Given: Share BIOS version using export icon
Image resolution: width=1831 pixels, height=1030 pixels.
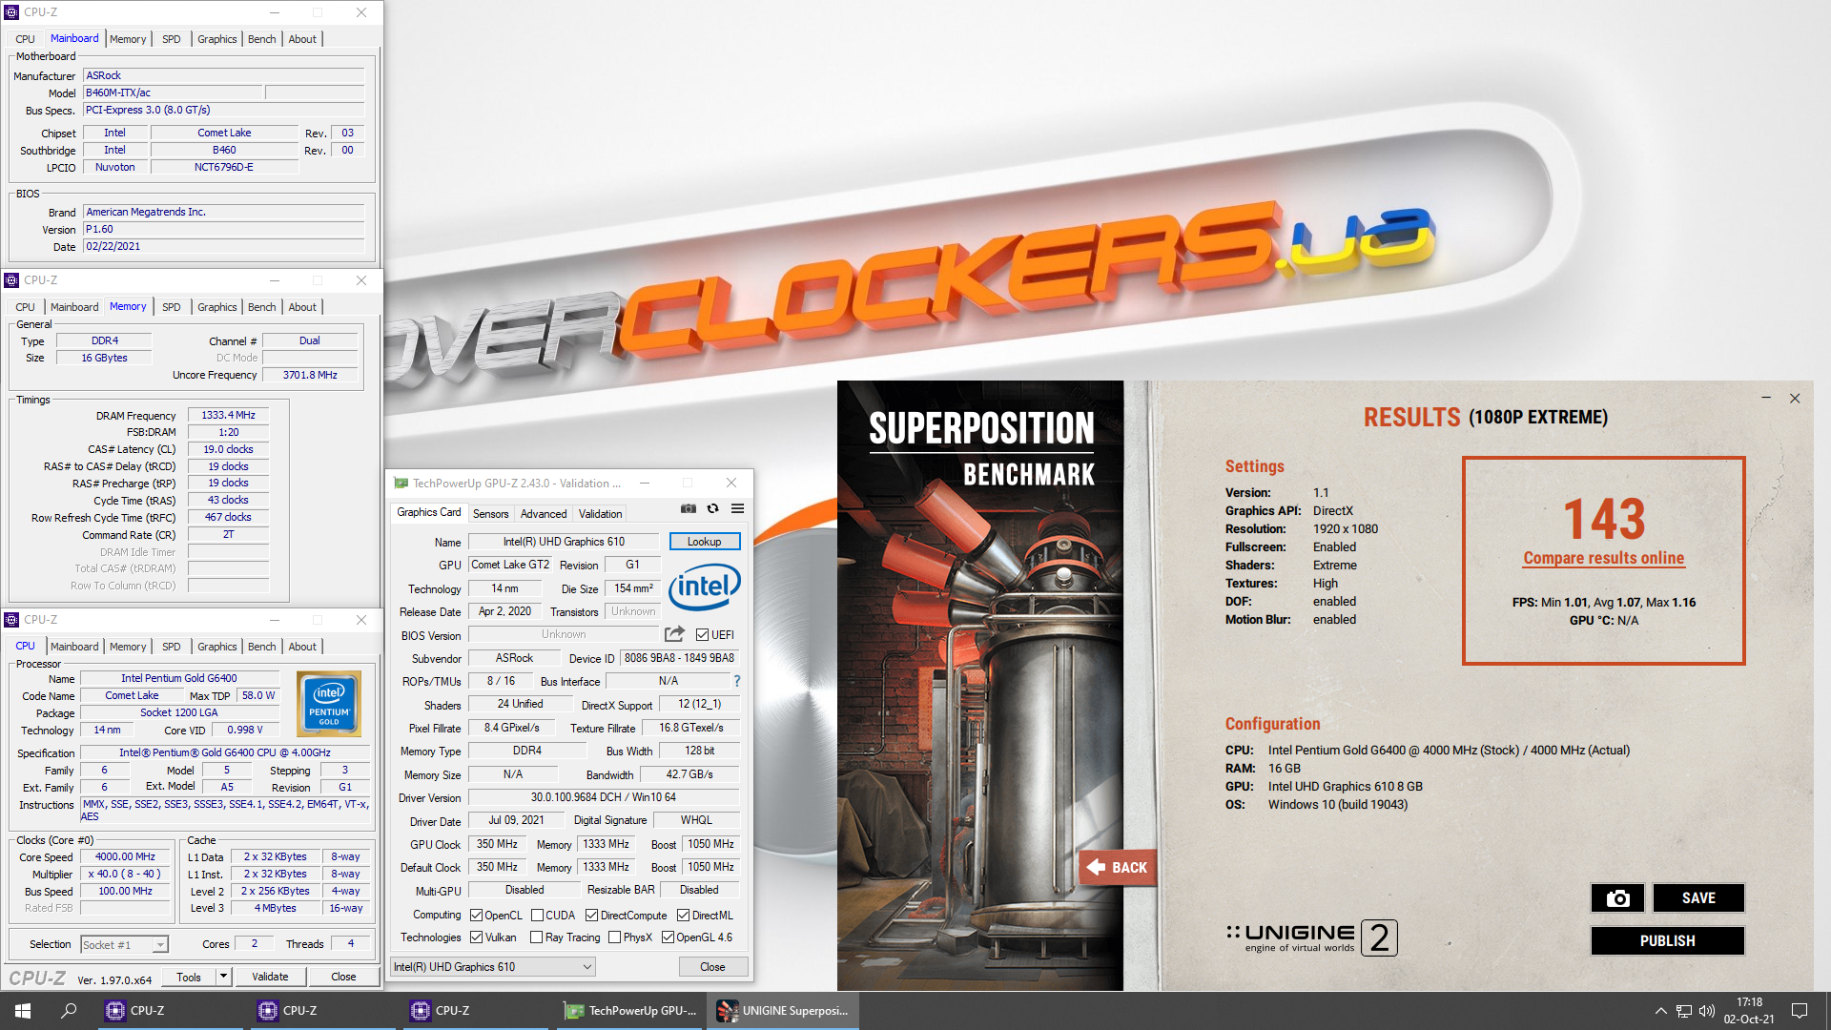Looking at the screenshot, I should (x=674, y=634).
